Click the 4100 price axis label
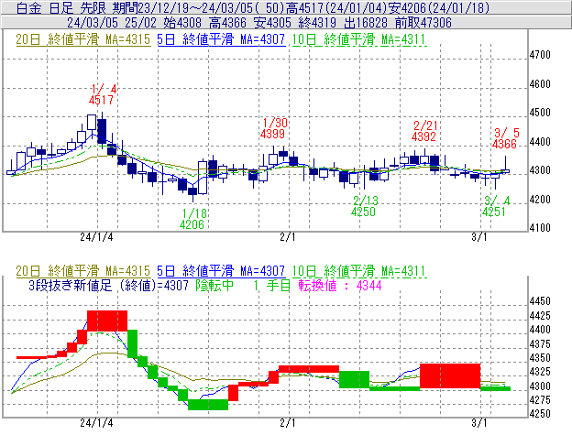The image size is (572, 435). (x=540, y=228)
